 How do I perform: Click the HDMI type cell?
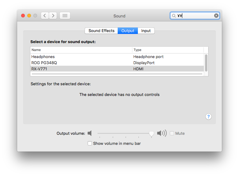tap(138, 69)
